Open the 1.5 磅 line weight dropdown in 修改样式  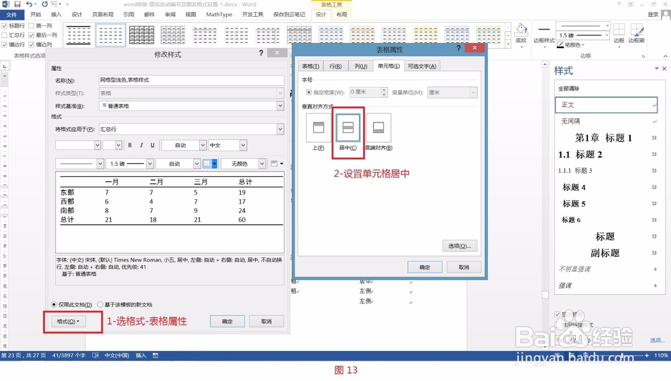click(150, 163)
